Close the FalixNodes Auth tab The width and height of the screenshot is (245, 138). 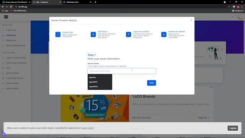click(x=90, y=2)
